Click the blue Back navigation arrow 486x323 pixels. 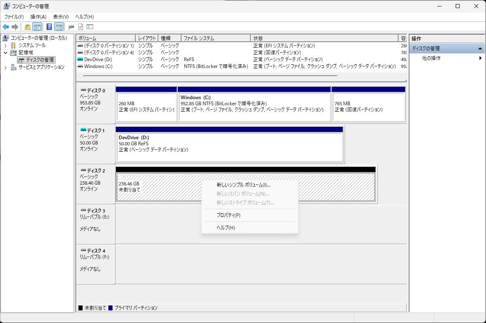tap(6, 27)
